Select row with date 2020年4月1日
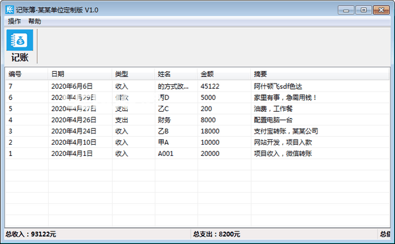395x244 pixels. coord(197,153)
